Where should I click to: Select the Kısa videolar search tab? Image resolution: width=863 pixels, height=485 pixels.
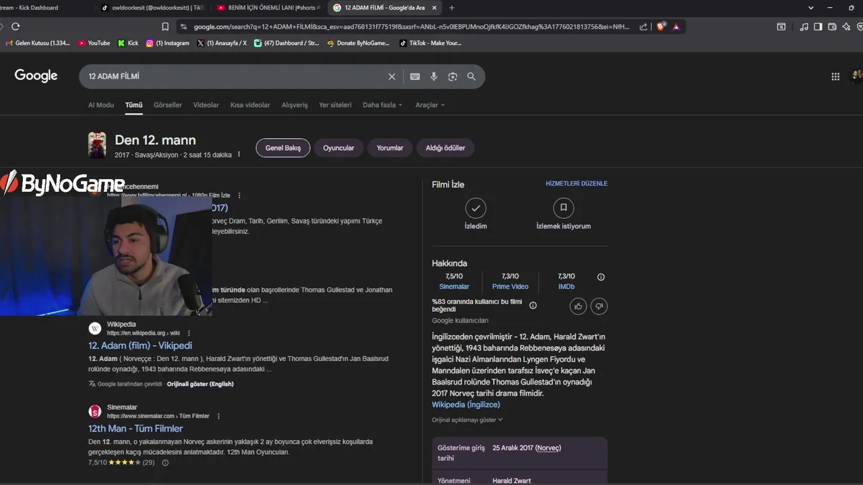pos(250,105)
